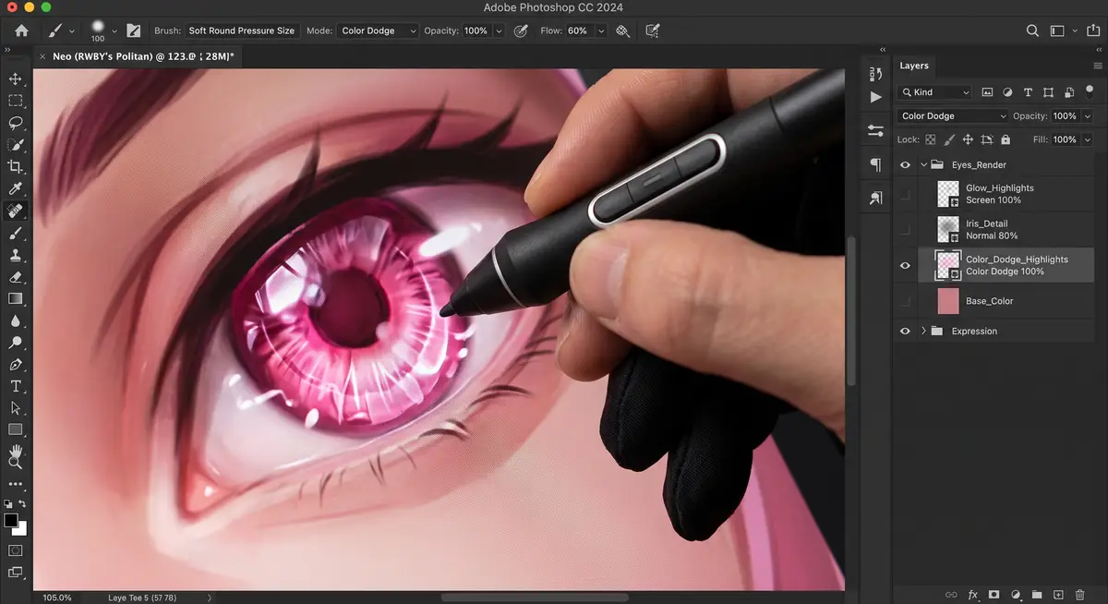Expand the Expression layer group

click(923, 331)
